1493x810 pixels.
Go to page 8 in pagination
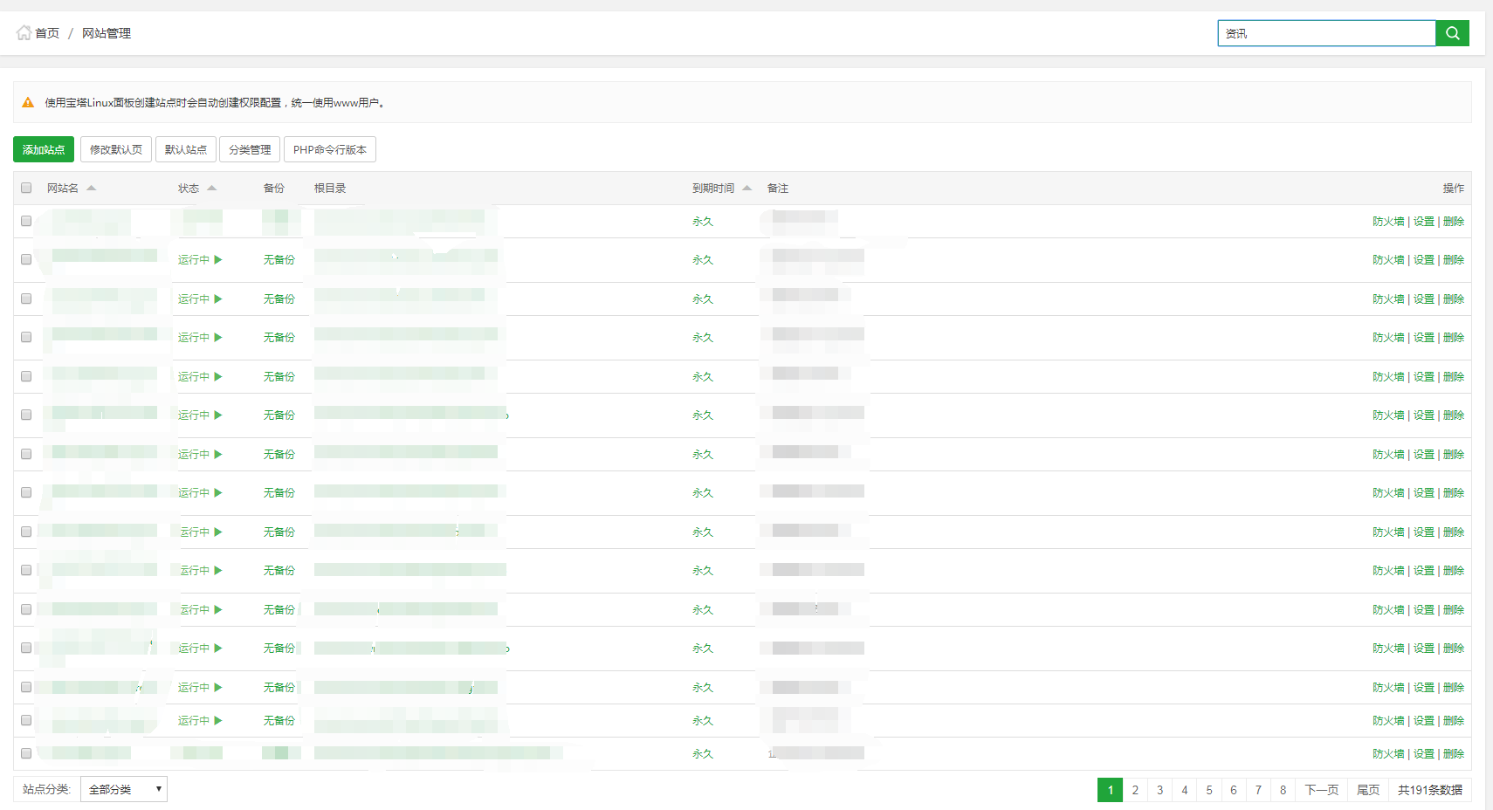pyautogui.click(x=1283, y=790)
